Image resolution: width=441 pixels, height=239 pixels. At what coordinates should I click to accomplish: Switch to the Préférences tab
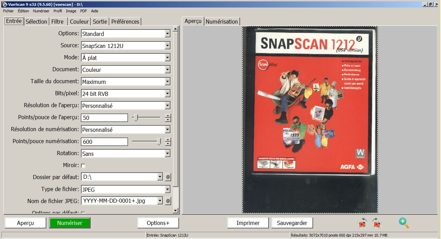(x=125, y=22)
